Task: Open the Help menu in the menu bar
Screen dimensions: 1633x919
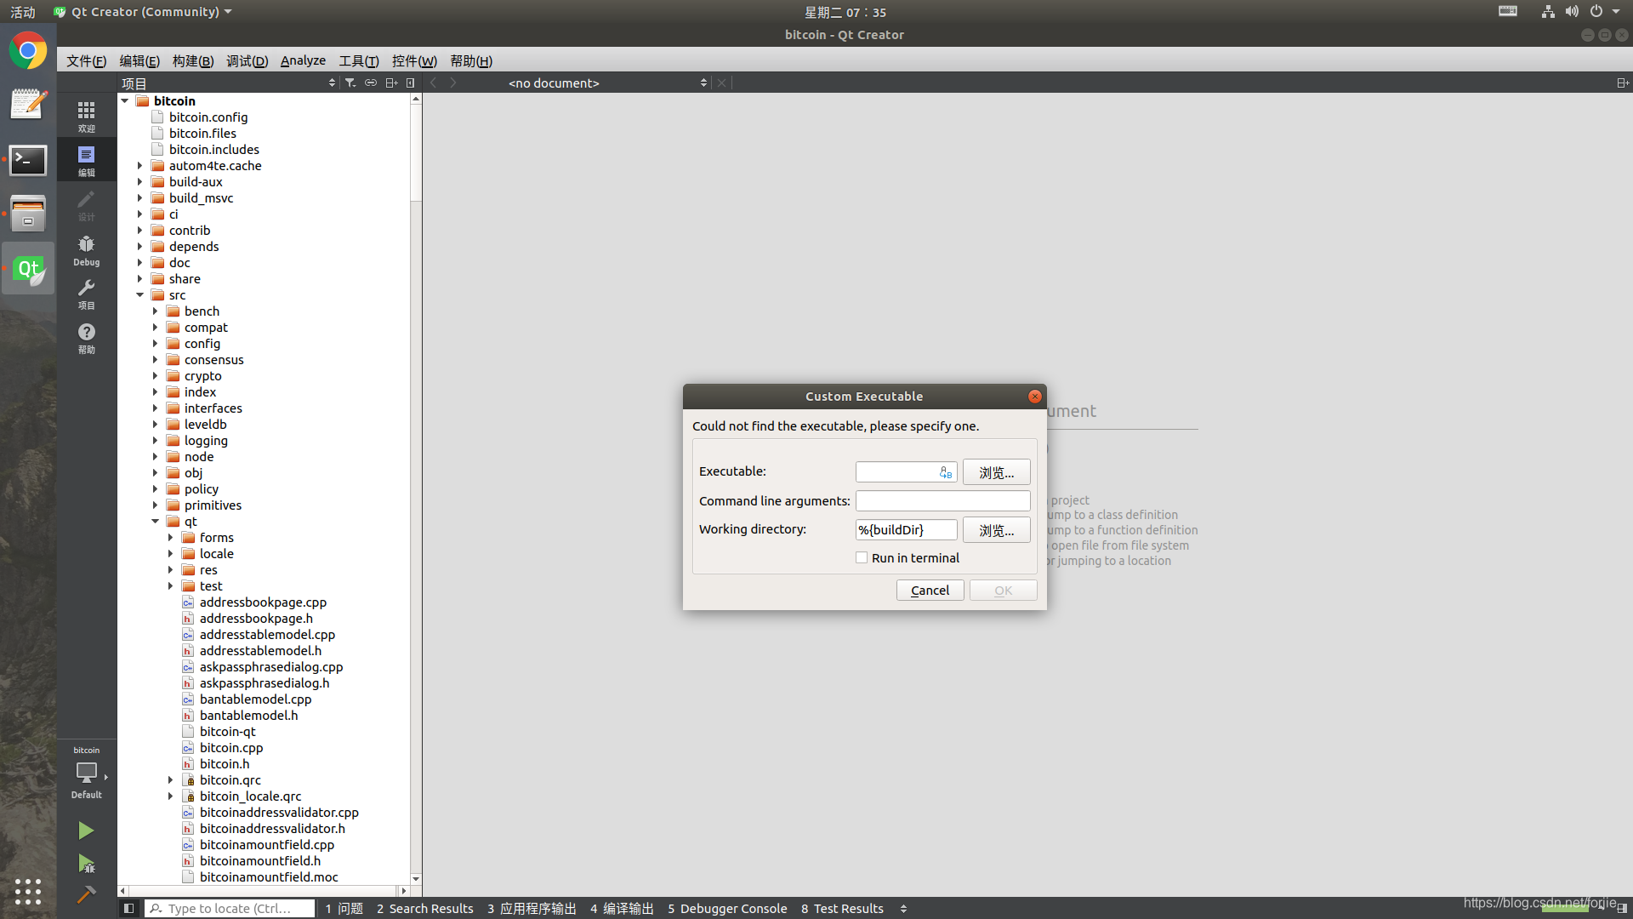Action: (471, 60)
